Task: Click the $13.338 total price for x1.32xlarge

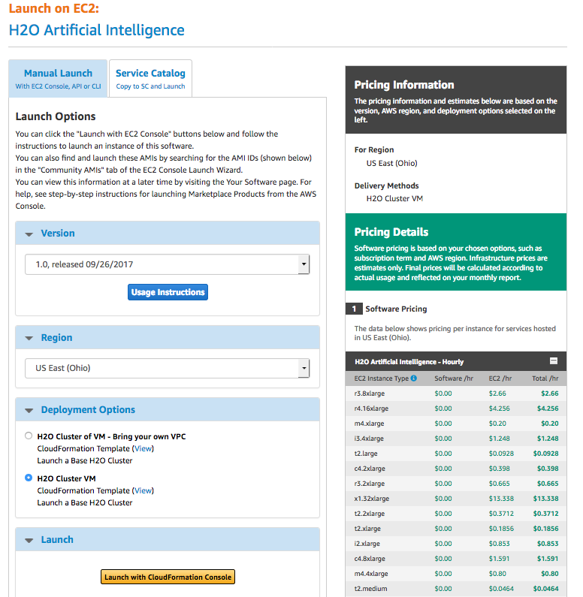Action: tap(545, 499)
